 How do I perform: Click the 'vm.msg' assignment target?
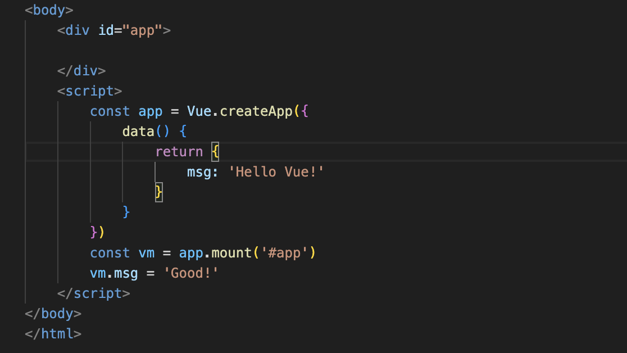point(114,273)
